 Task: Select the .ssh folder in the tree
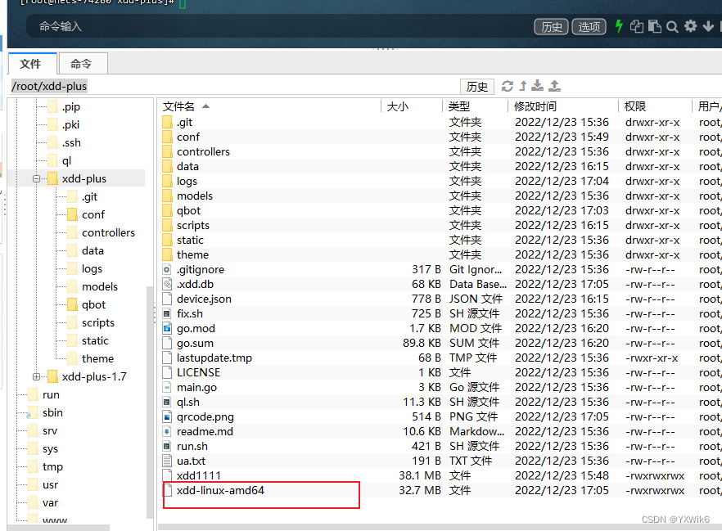[x=71, y=142]
